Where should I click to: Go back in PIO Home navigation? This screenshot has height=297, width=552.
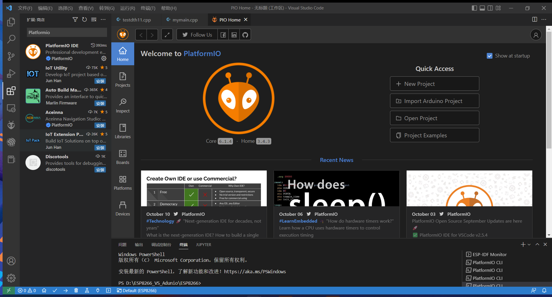point(141,35)
